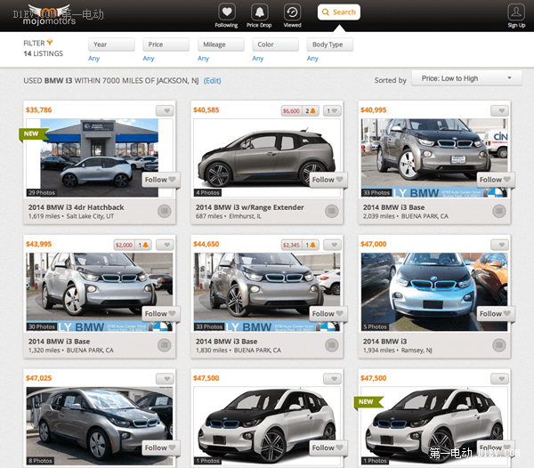
Task: Click details icon on 1,320 miles Buena Park card
Action: [164, 345]
